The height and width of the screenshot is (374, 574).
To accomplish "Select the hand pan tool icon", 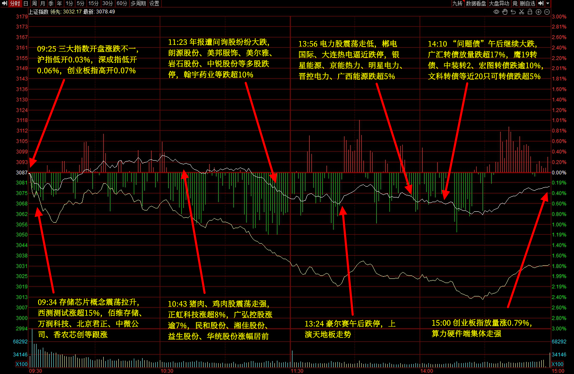I will pyautogui.click(x=505, y=12).
